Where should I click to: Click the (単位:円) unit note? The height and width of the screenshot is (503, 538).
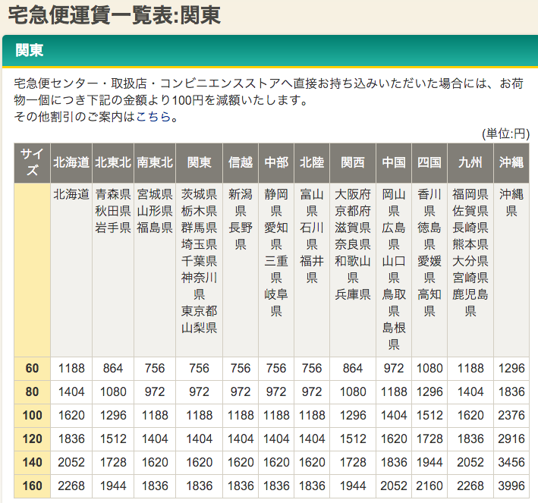coord(505,134)
